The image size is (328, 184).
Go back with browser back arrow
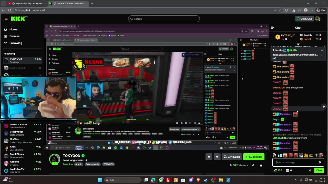coord(3,10)
